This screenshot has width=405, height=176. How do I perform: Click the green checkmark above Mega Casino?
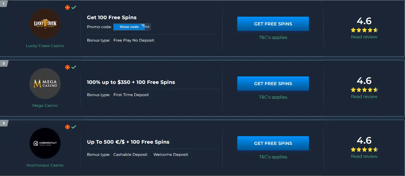[74, 67]
